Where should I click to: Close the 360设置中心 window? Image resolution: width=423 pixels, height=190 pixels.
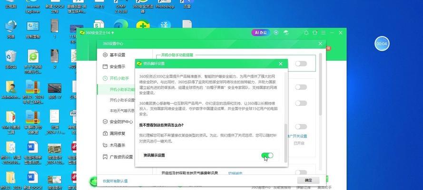point(320,44)
